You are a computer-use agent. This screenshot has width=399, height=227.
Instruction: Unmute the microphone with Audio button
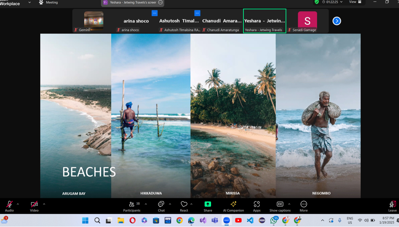tap(9, 206)
